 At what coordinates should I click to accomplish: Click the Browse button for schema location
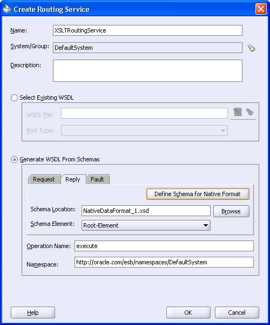click(231, 211)
